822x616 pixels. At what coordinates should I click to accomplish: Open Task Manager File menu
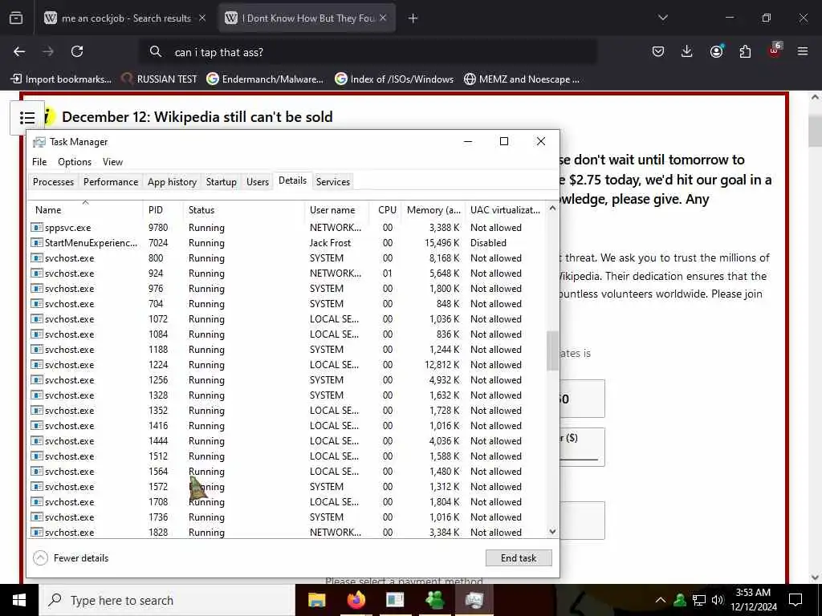tap(39, 162)
